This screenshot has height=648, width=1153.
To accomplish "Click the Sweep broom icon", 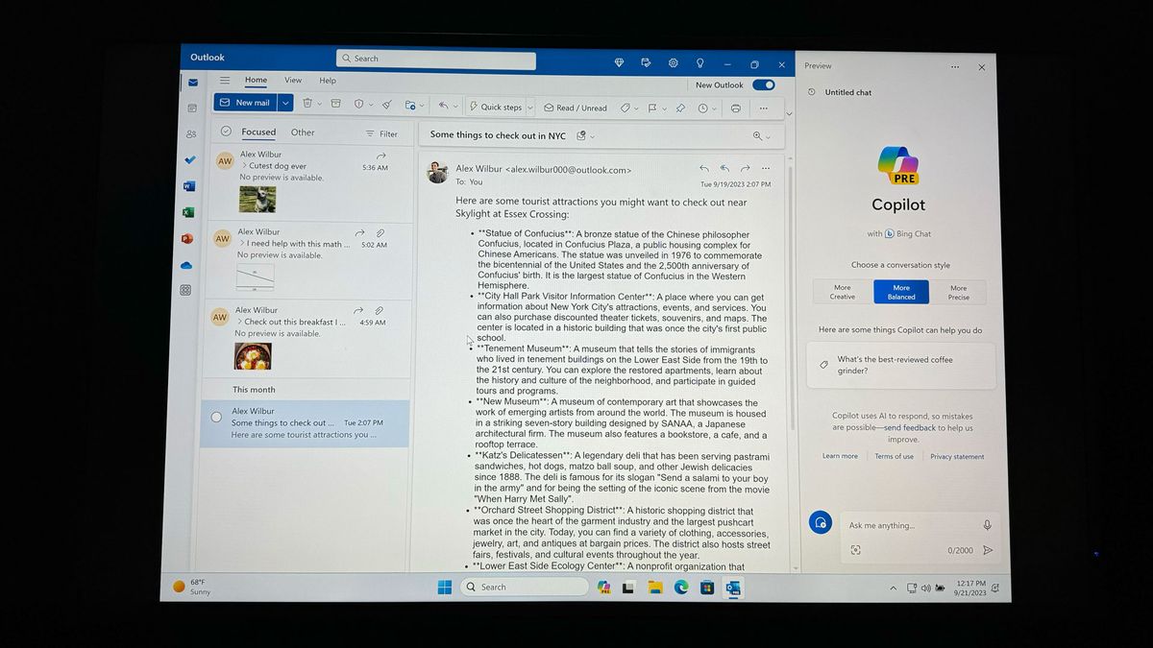I will [x=386, y=105].
